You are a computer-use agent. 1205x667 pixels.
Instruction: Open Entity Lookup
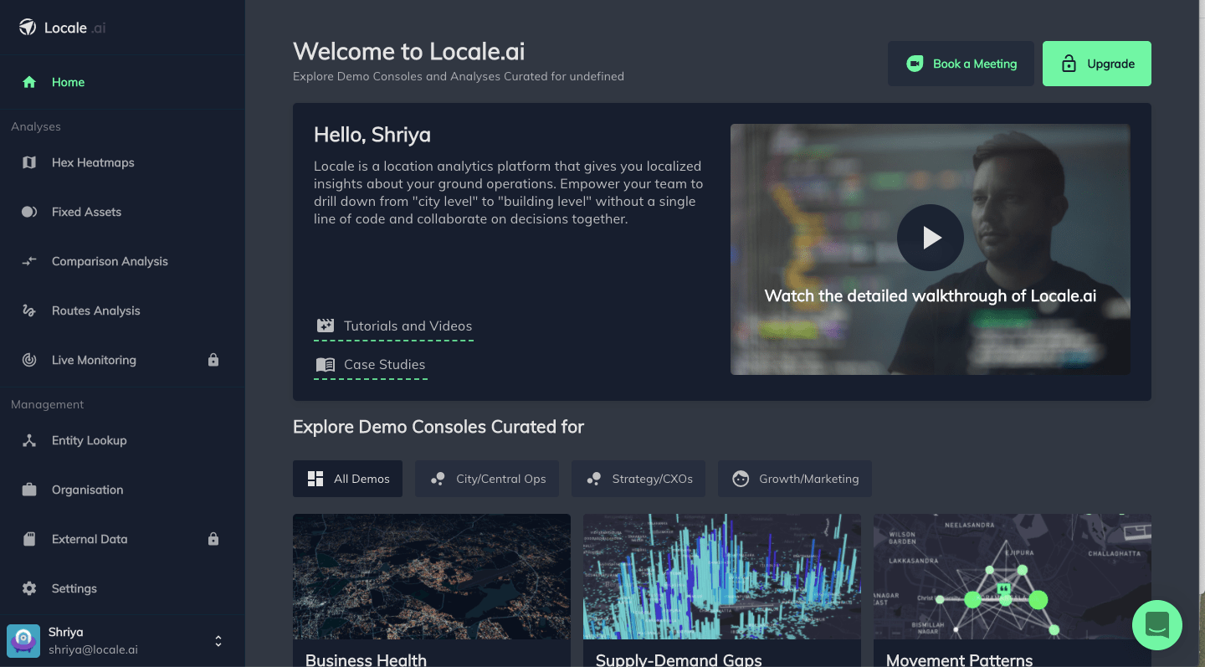[122, 440]
